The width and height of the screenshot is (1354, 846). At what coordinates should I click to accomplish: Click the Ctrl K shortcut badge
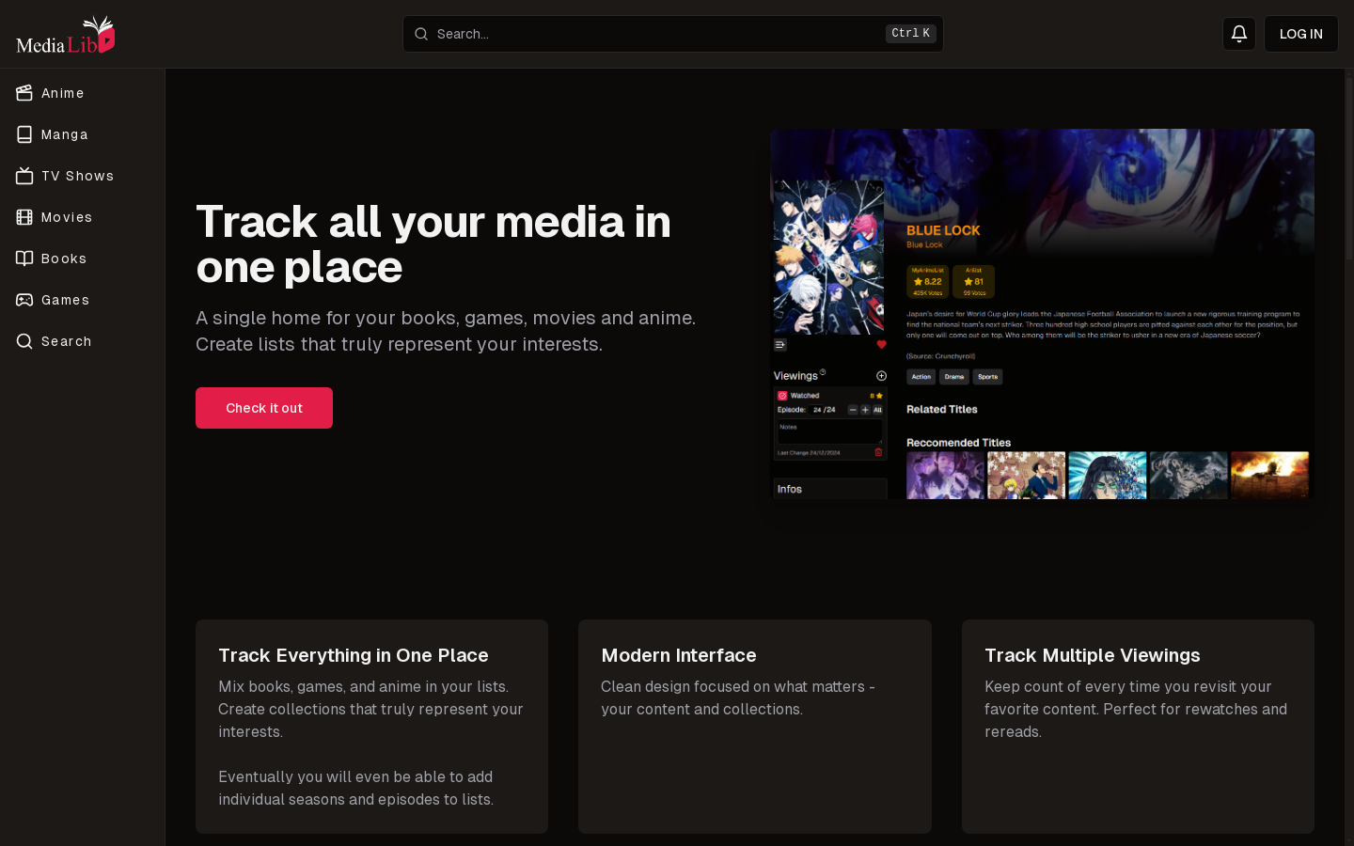tap(911, 34)
